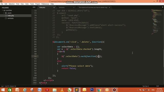Open XAMPP control panel taskbar icon
The image size is (164, 92).
(x=107, y=90)
